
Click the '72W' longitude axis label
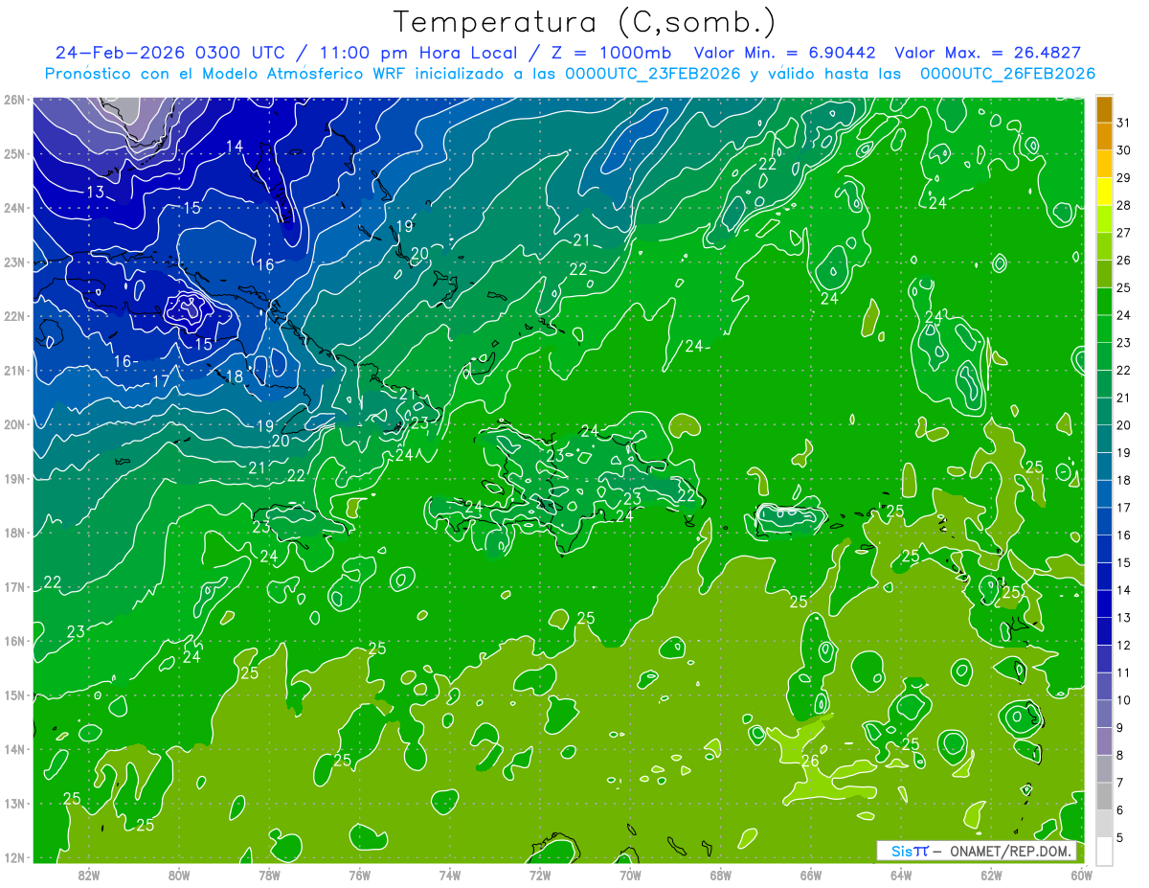tap(540, 876)
